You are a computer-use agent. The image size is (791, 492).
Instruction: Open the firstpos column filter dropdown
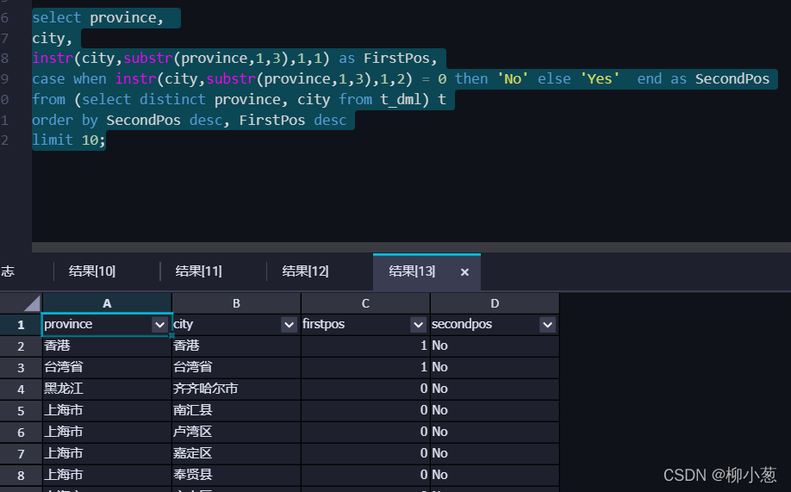click(418, 325)
